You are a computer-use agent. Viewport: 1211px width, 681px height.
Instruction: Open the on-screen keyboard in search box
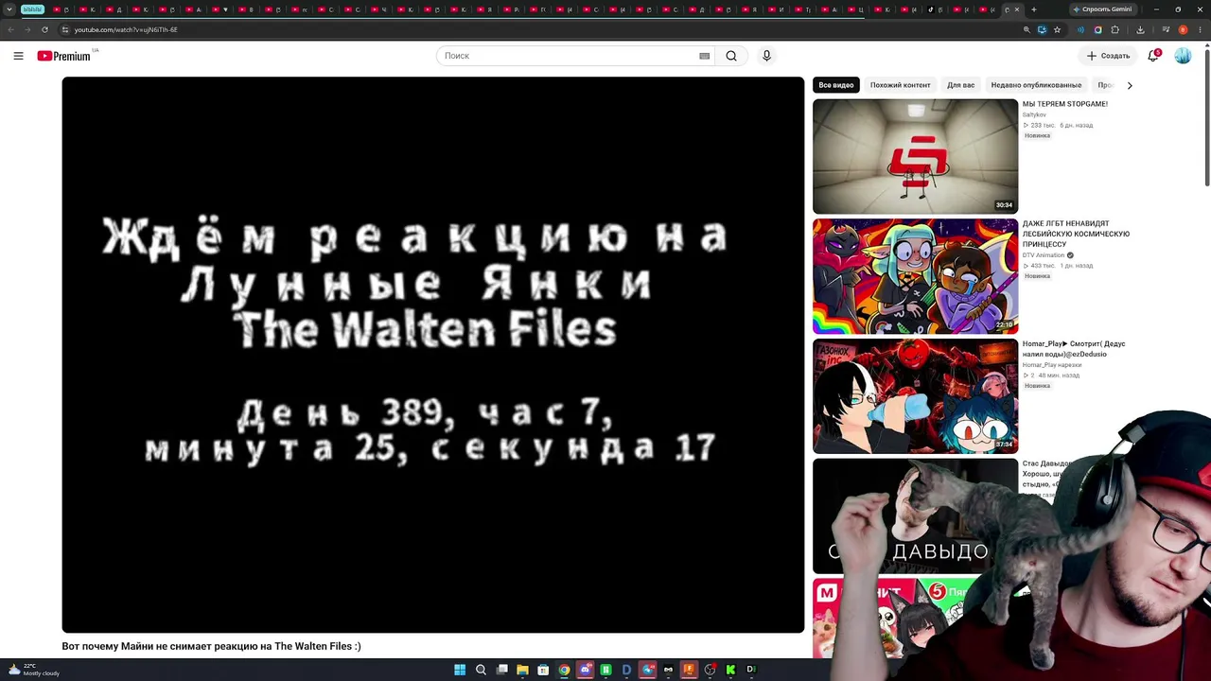tap(704, 56)
